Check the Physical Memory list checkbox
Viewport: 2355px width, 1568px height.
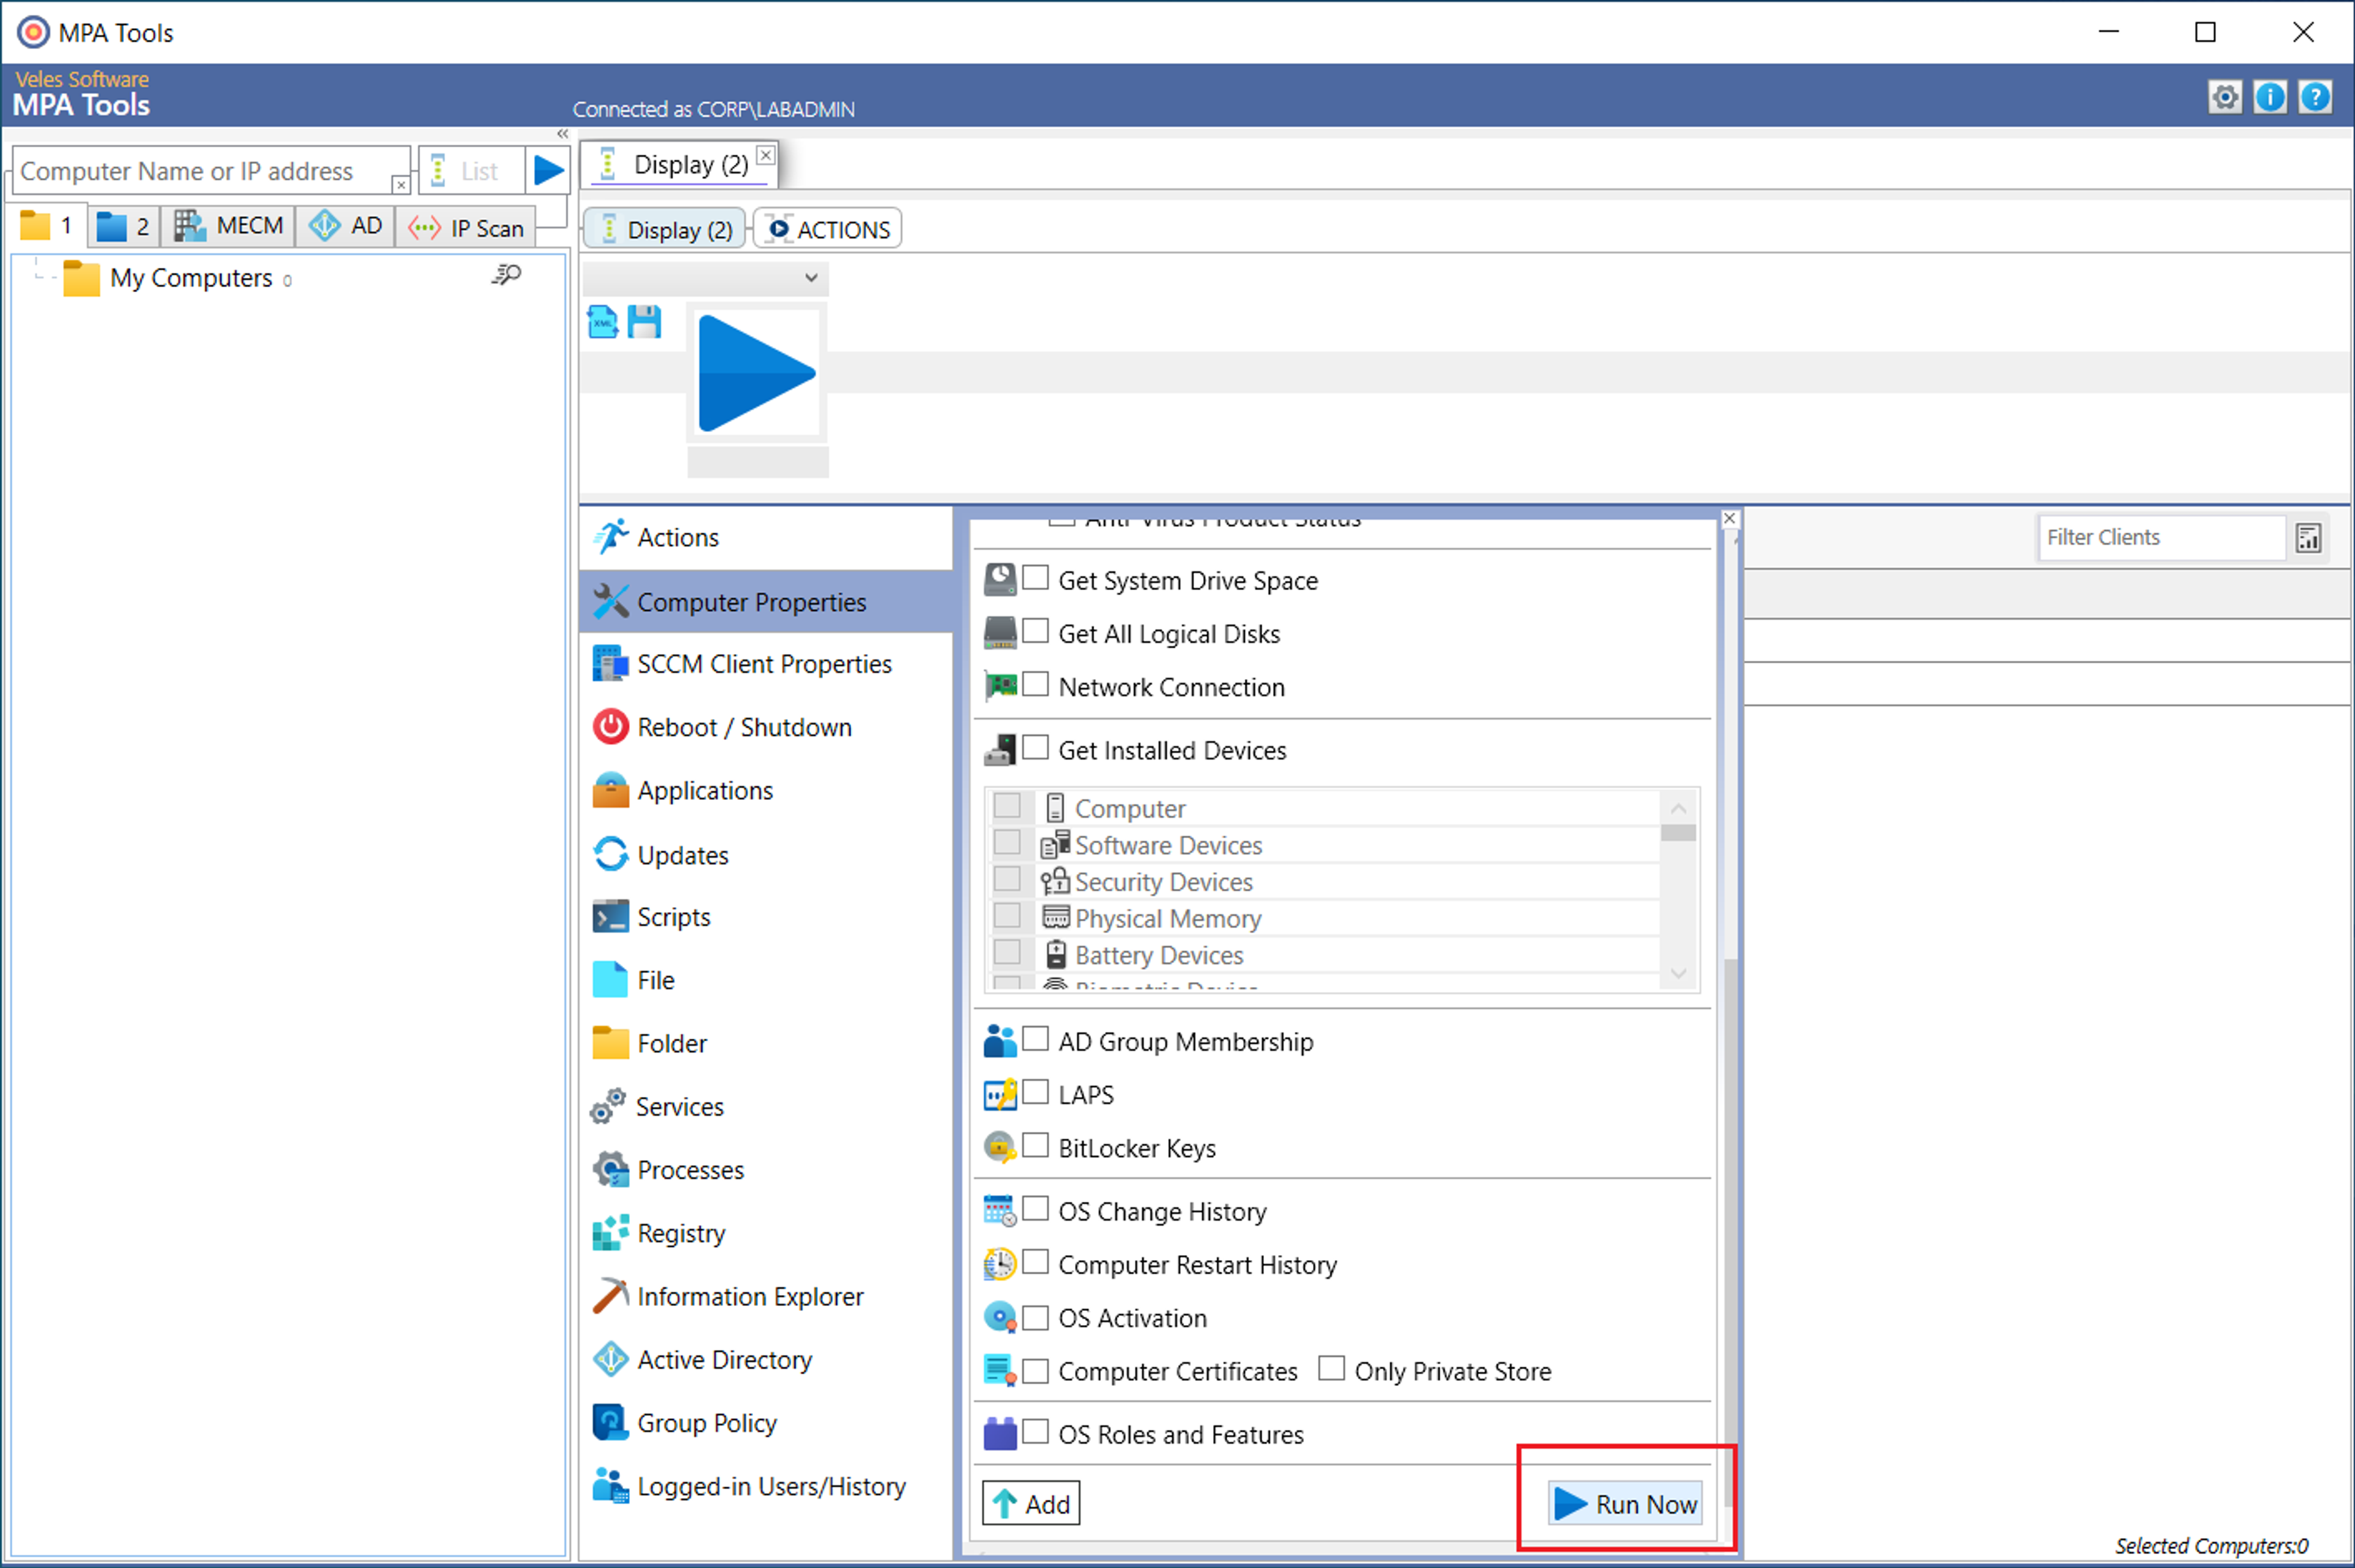click(x=1006, y=916)
